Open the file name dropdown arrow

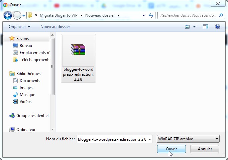[x=150, y=139]
